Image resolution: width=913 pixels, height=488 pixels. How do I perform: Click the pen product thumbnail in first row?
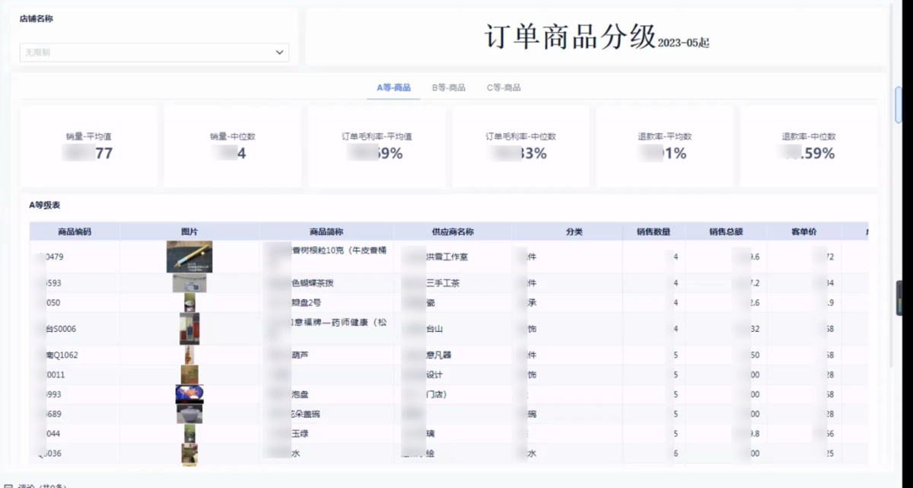(189, 257)
